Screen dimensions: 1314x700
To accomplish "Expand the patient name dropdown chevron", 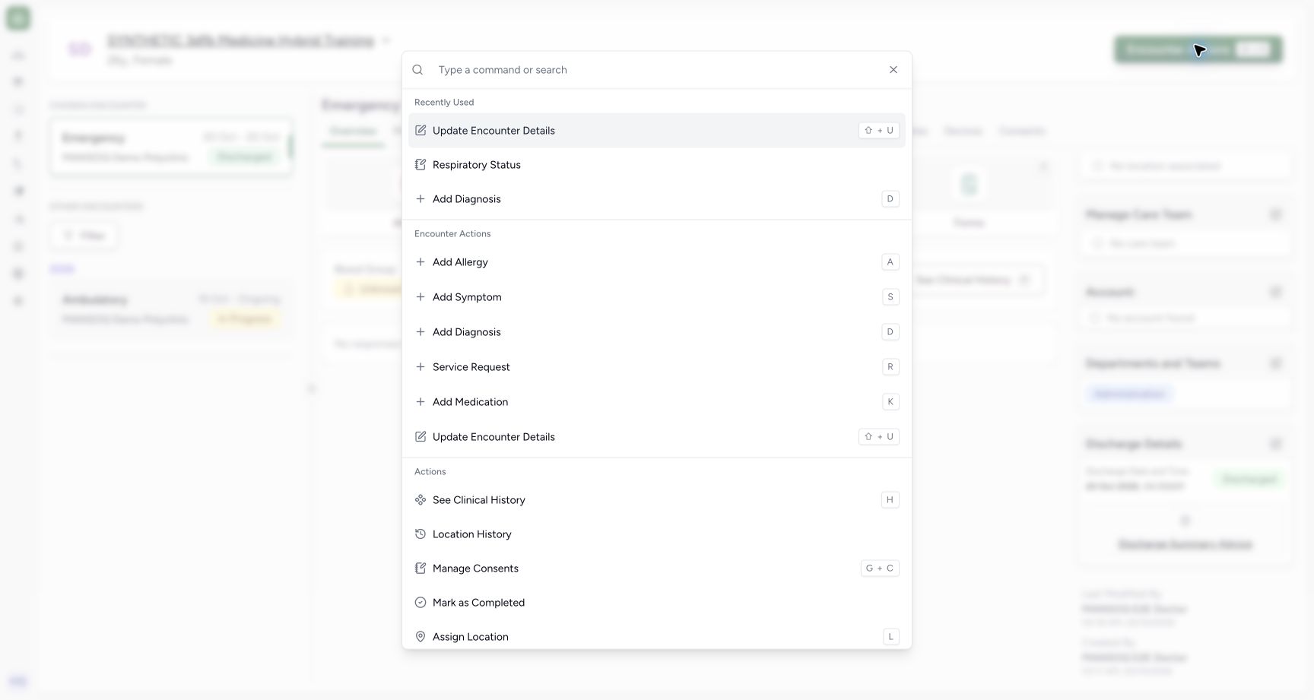I will click(x=386, y=40).
